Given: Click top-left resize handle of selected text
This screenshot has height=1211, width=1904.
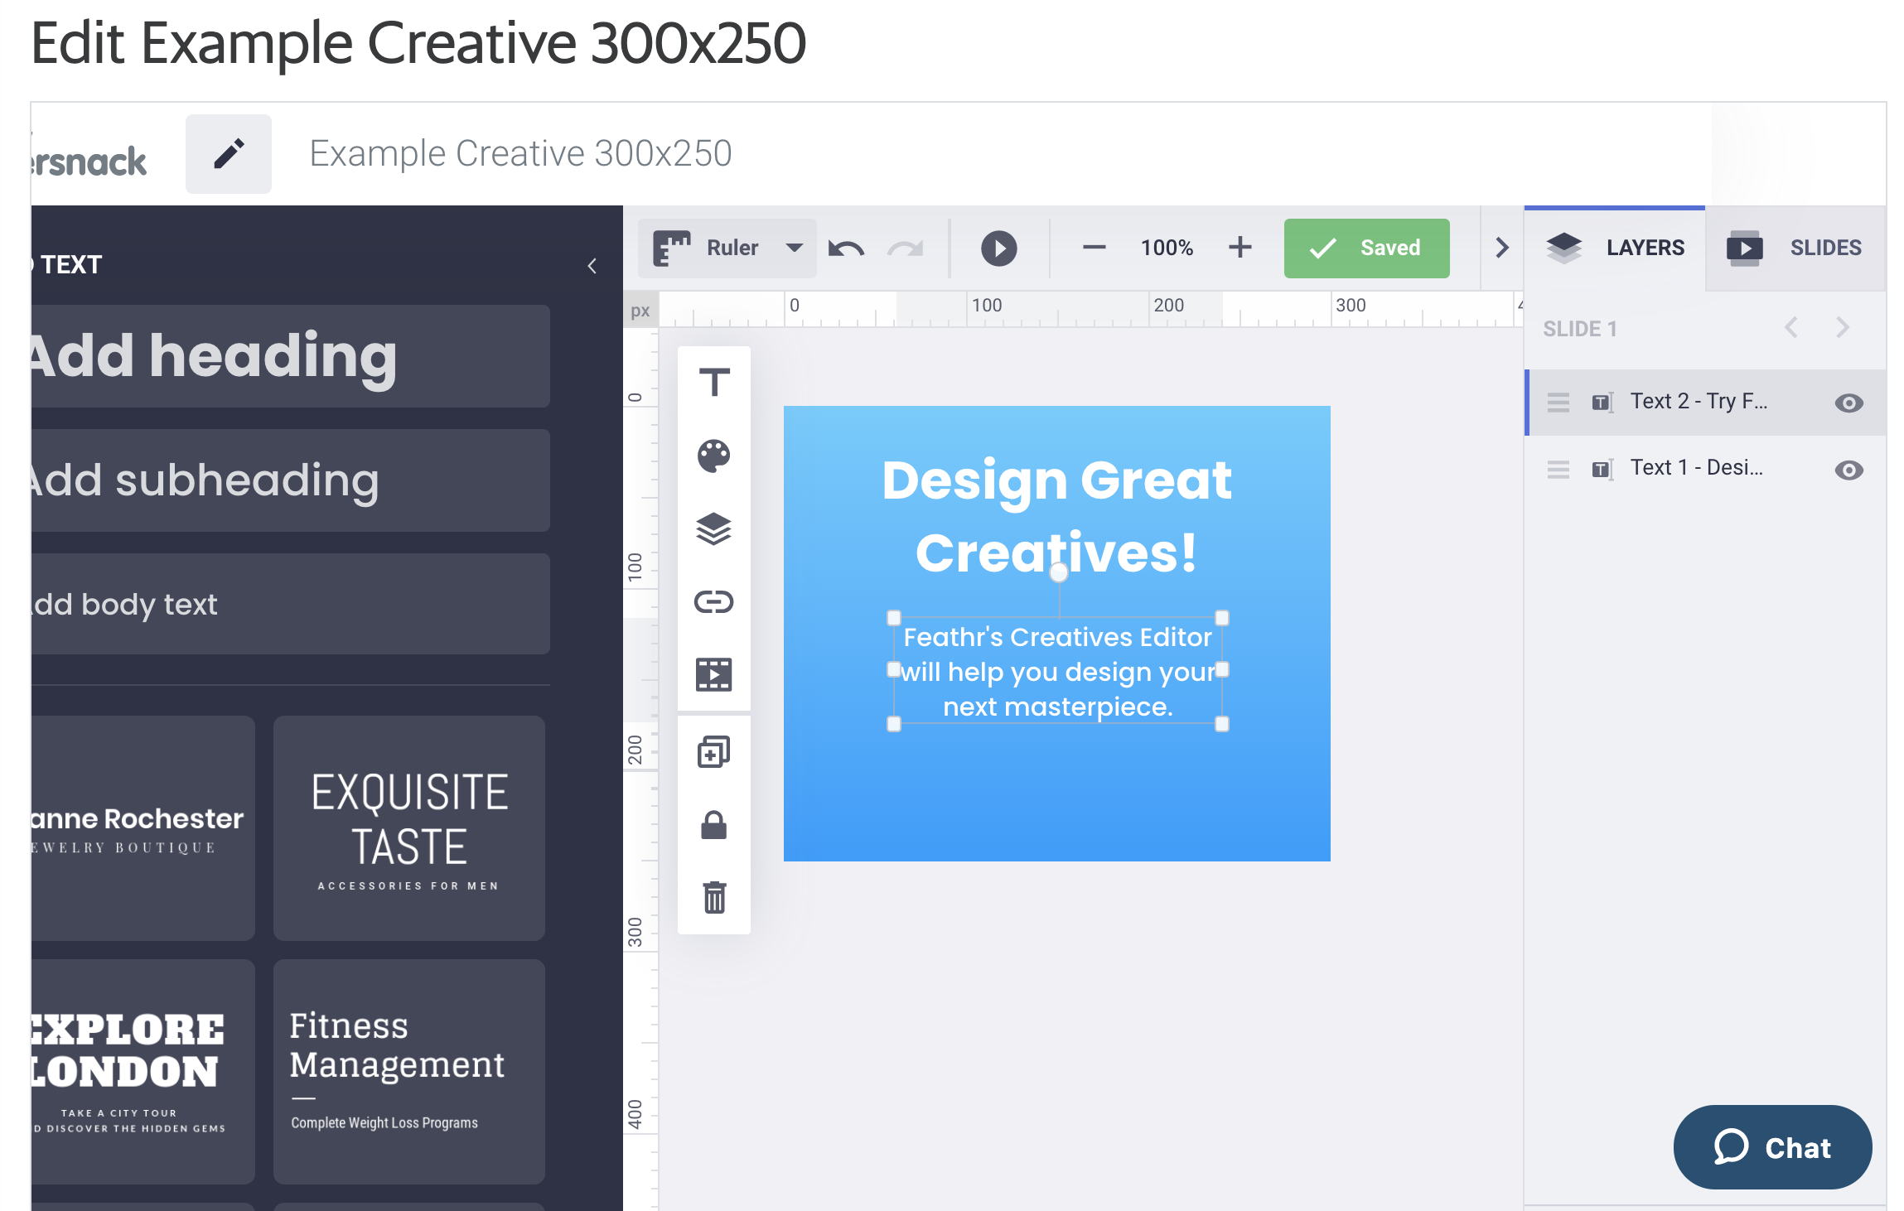Looking at the screenshot, I should point(893,618).
